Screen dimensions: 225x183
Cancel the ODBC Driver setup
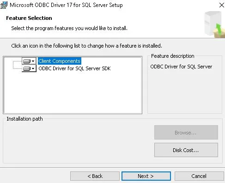199,176
